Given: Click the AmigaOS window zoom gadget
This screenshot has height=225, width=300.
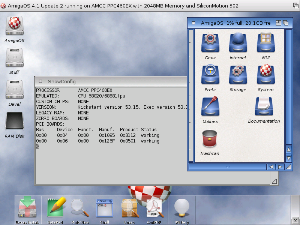Looking at the screenshot, I should click(278, 23).
